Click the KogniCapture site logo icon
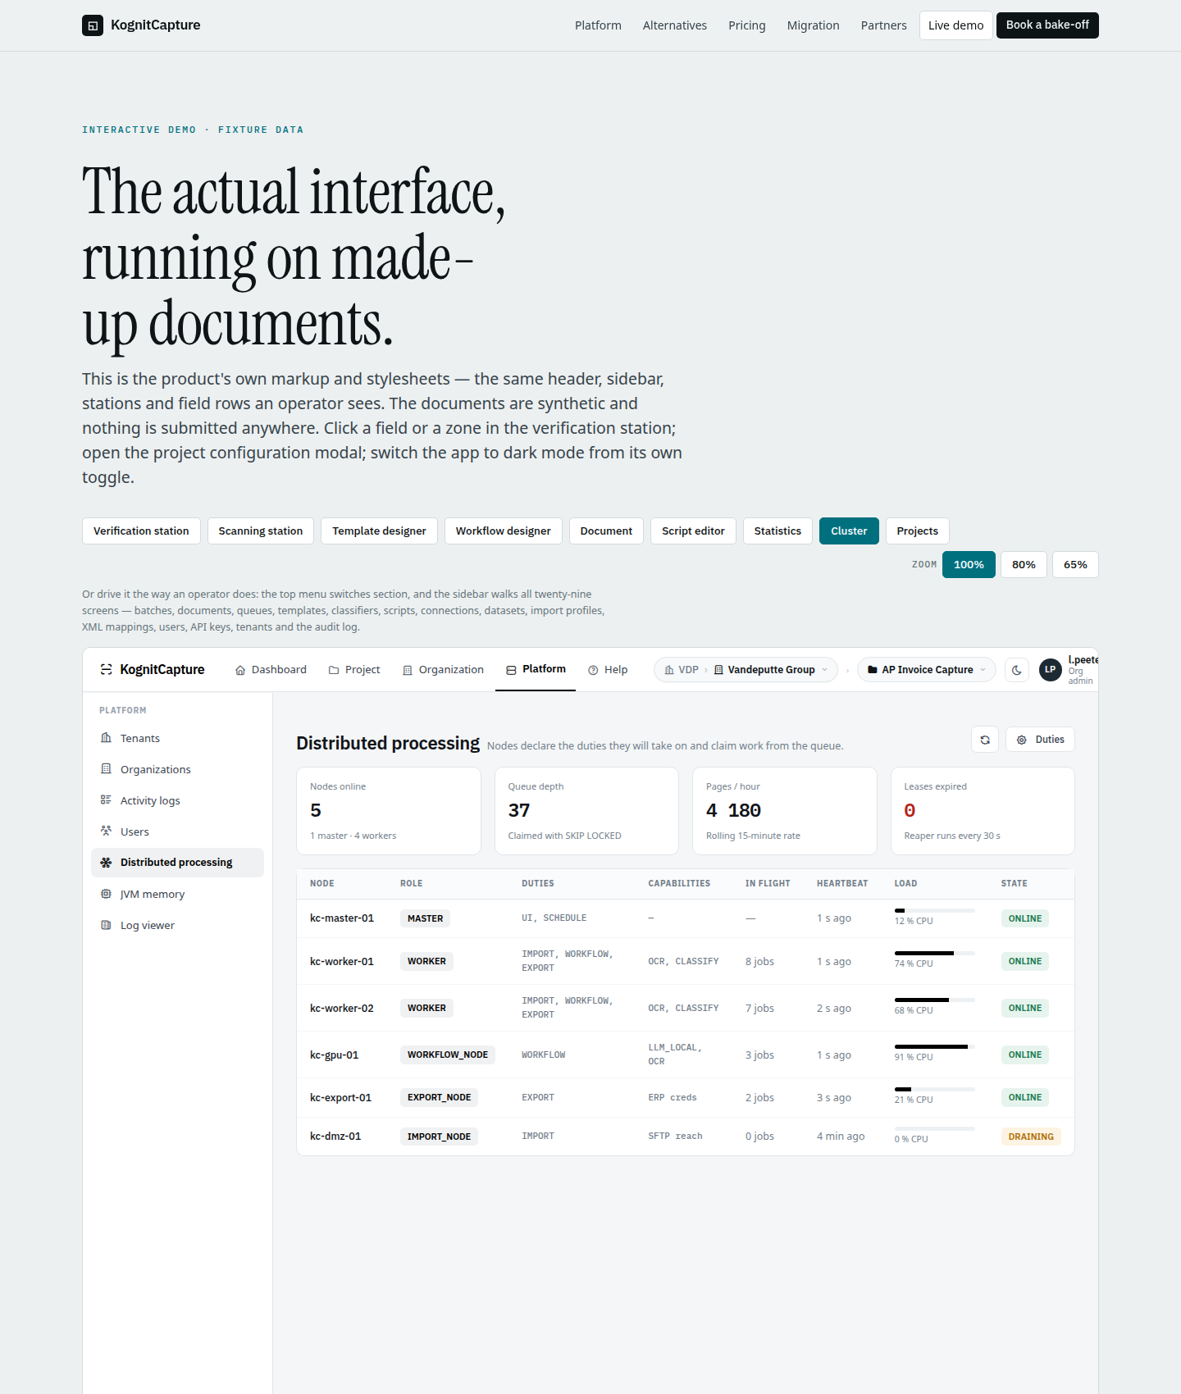Image resolution: width=1181 pixels, height=1394 pixels. (93, 25)
